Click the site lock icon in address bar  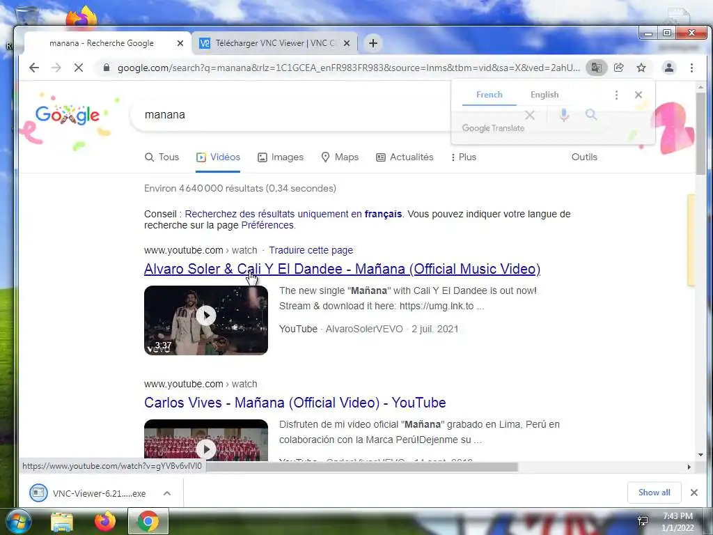coord(107,68)
